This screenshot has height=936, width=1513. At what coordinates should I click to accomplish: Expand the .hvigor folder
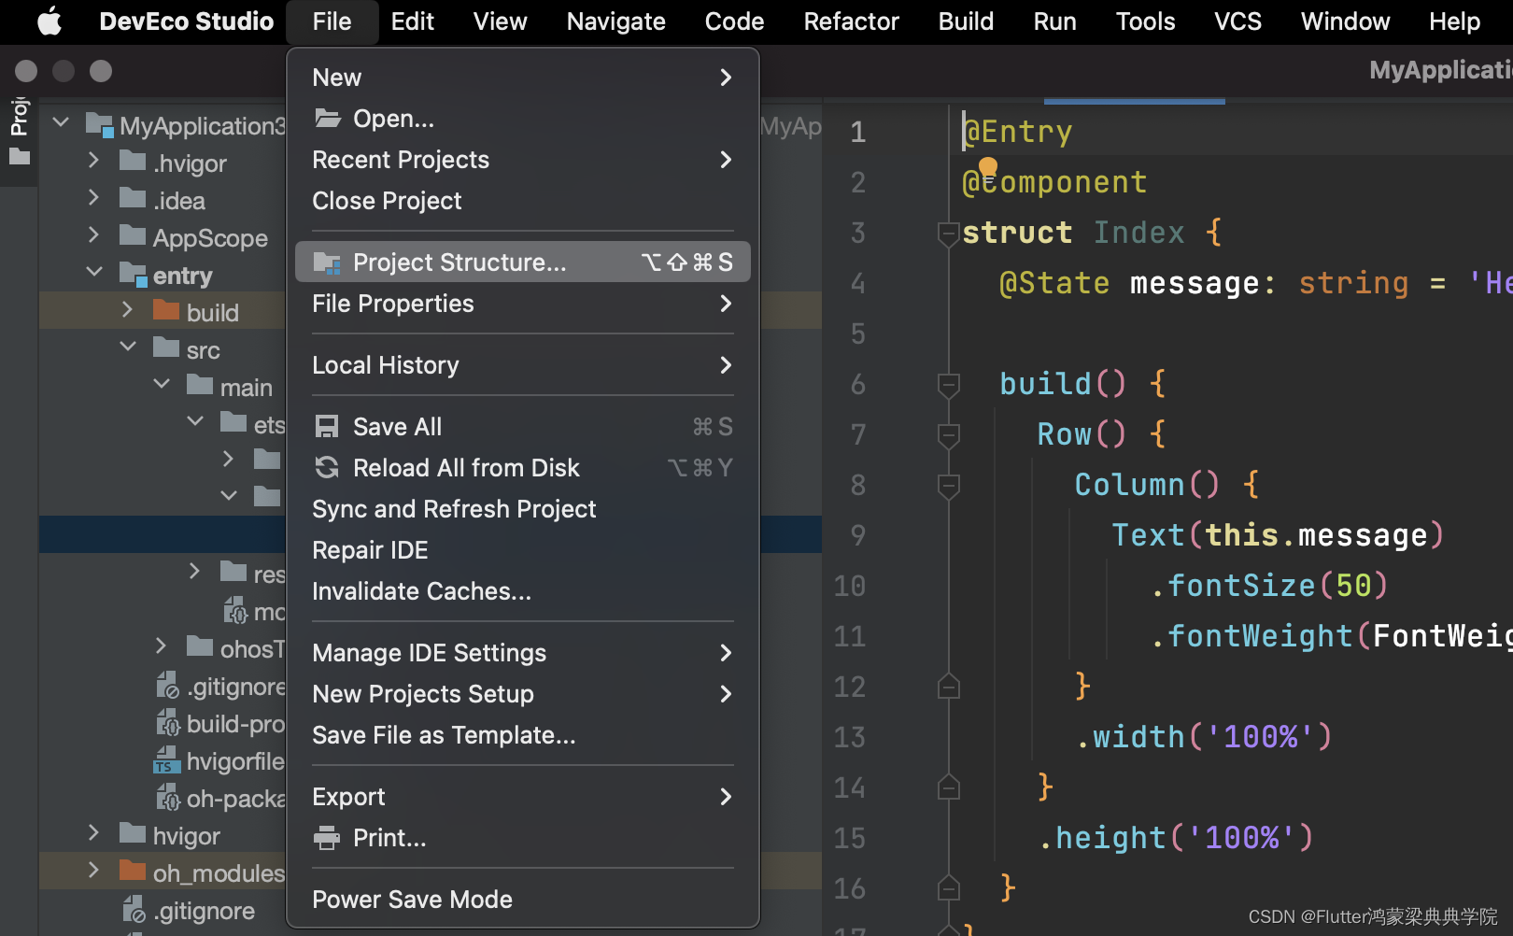[93, 160]
